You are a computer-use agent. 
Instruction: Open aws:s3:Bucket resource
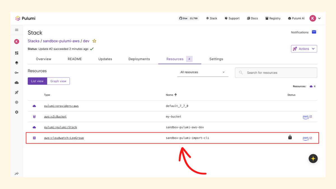click(55, 117)
